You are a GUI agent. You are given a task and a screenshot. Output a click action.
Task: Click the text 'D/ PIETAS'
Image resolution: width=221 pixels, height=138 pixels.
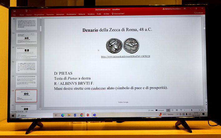[63, 73]
